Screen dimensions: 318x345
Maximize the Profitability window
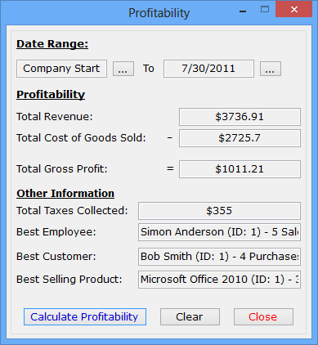(x=265, y=10)
